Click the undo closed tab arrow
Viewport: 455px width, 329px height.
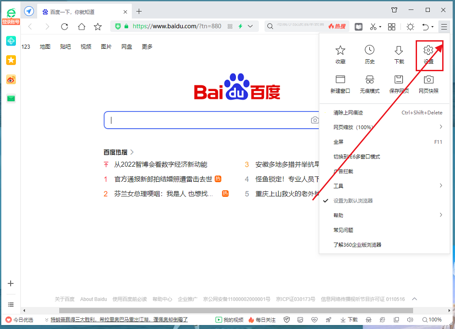(x=425, y=27)
